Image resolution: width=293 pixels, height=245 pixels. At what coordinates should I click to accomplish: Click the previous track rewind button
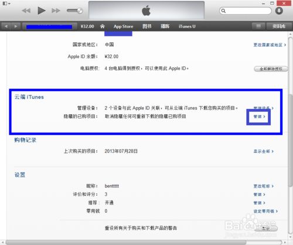coord(26,11)
